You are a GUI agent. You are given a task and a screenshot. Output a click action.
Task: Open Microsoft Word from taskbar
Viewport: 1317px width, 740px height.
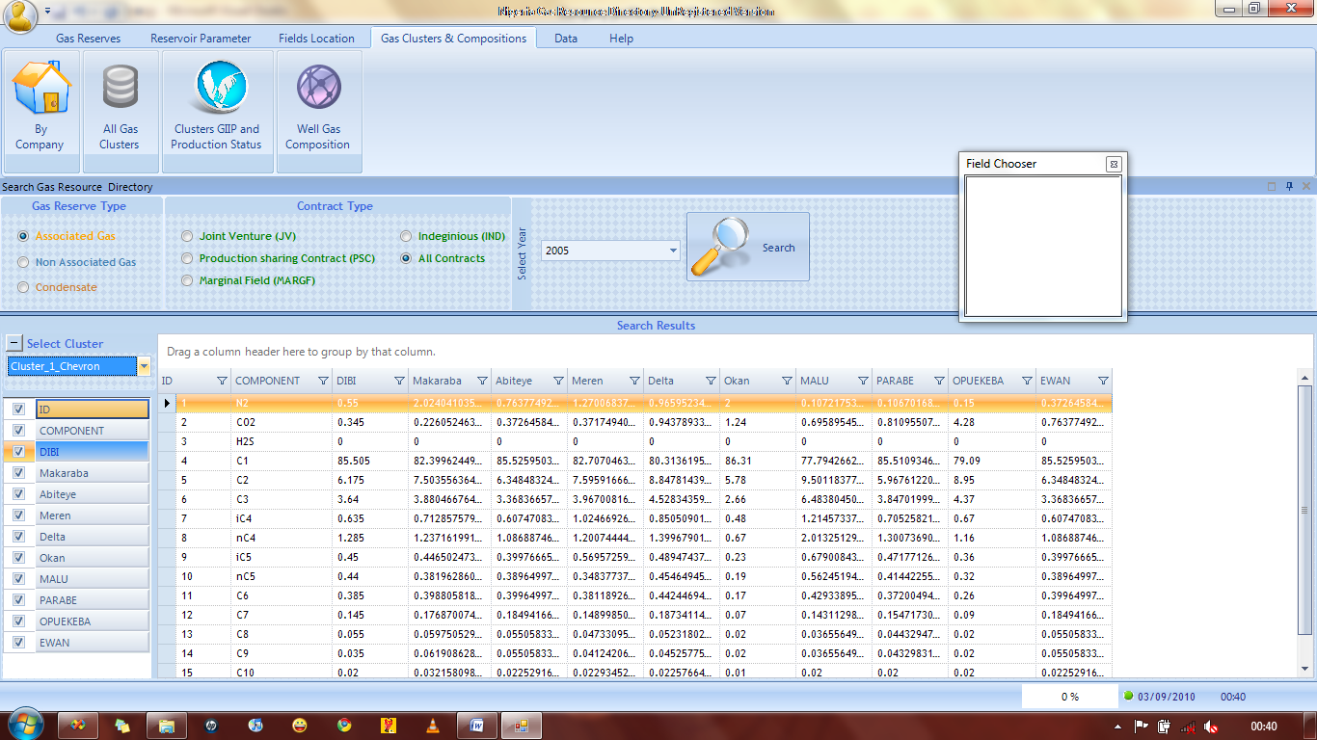pyautogui.click(x=476, y=726)
